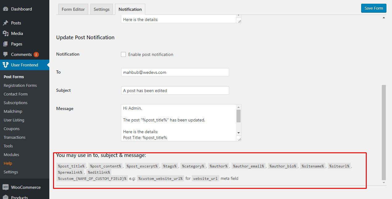Open the Coupons submenu link
This screenshot has height=199, width=392.
pyautogui.click(x=11, y=129)
